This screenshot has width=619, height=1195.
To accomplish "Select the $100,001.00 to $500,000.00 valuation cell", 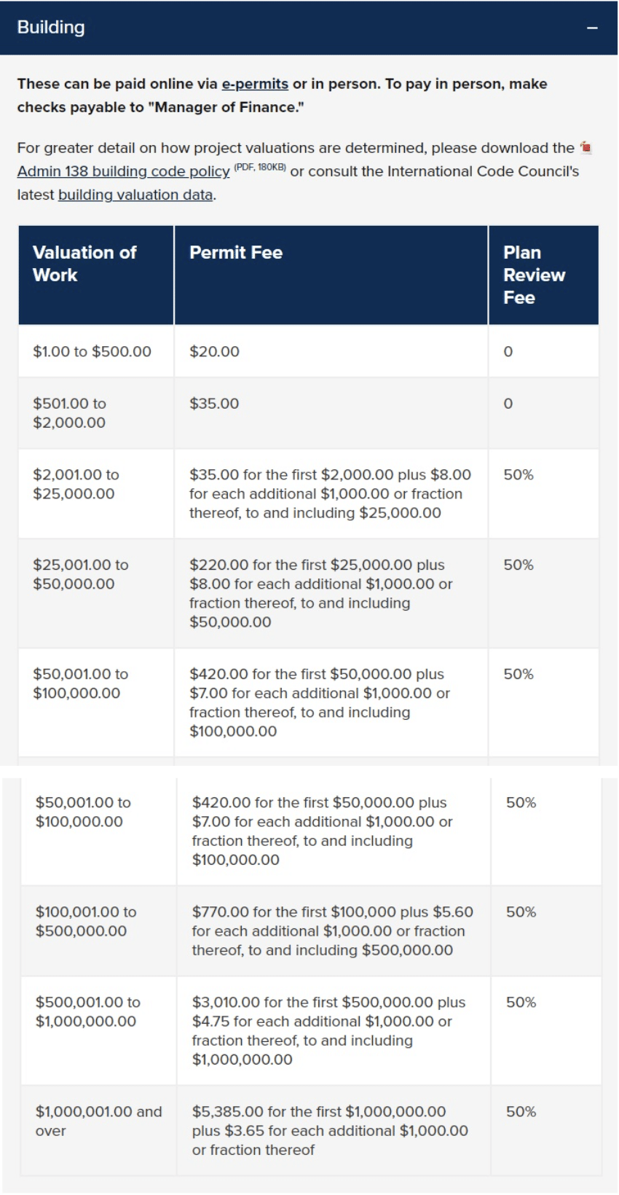I will (x=84, y=920).
